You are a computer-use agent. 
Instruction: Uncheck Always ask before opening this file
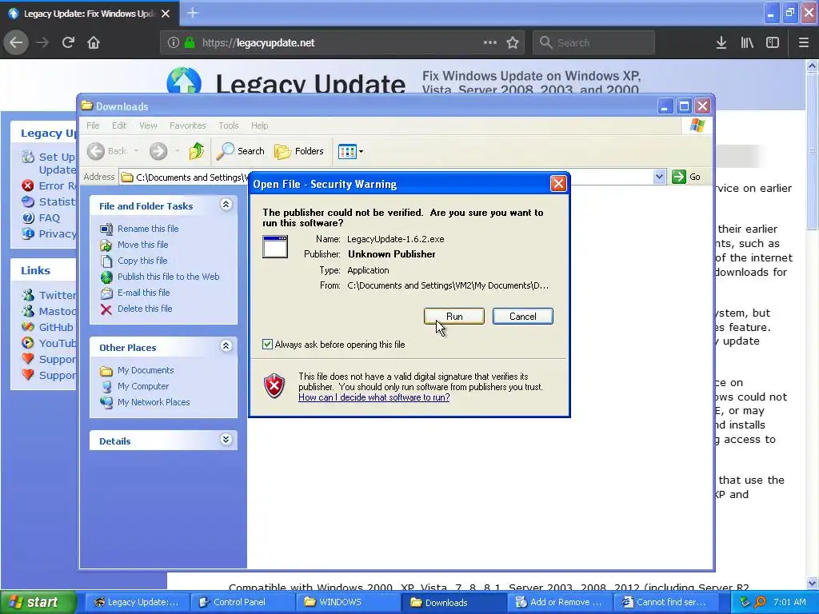pyautogui.click(x=267, y=344)
